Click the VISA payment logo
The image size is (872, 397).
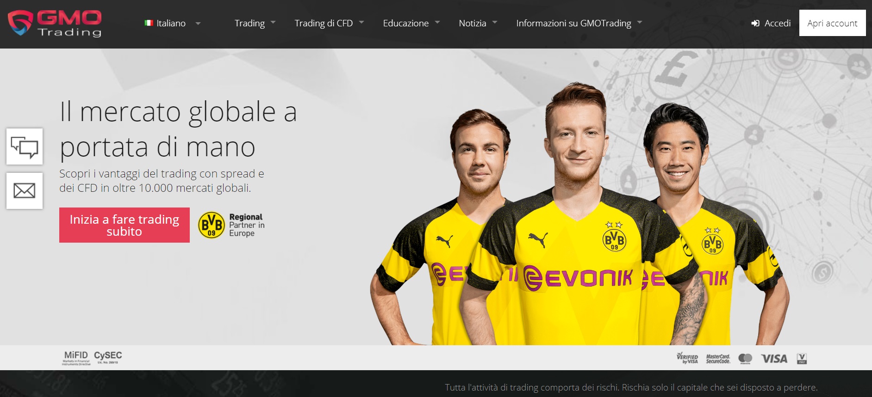click(x=774, y=359)
